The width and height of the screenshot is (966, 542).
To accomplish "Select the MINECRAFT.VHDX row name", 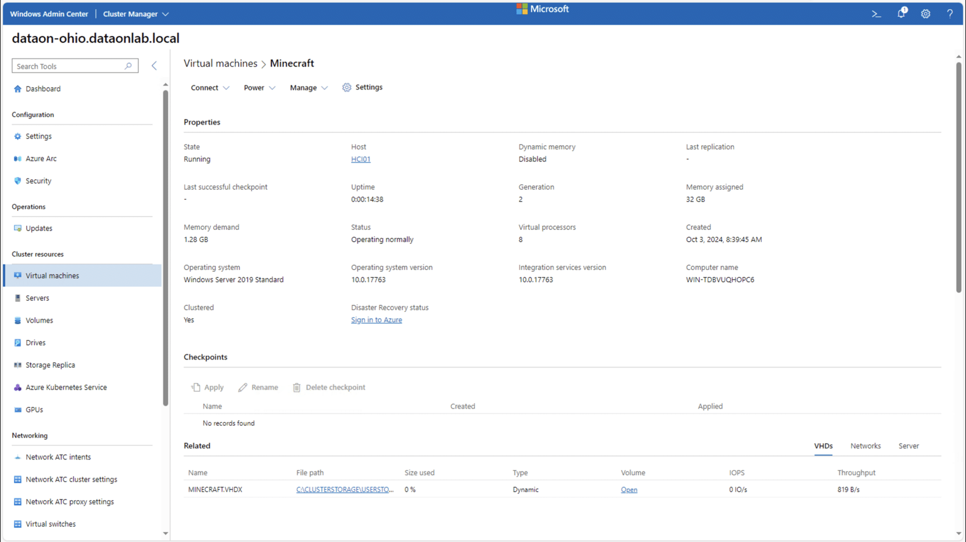I will tap(215, 489).
